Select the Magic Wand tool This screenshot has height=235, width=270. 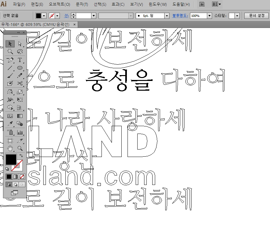point(10,52)
